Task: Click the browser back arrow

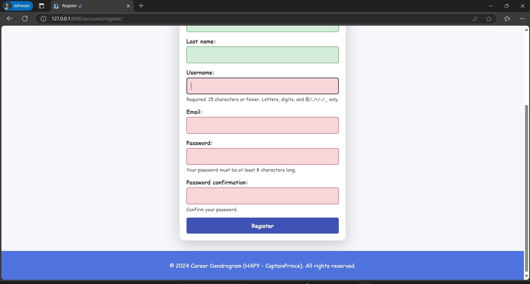Action: 10,19
